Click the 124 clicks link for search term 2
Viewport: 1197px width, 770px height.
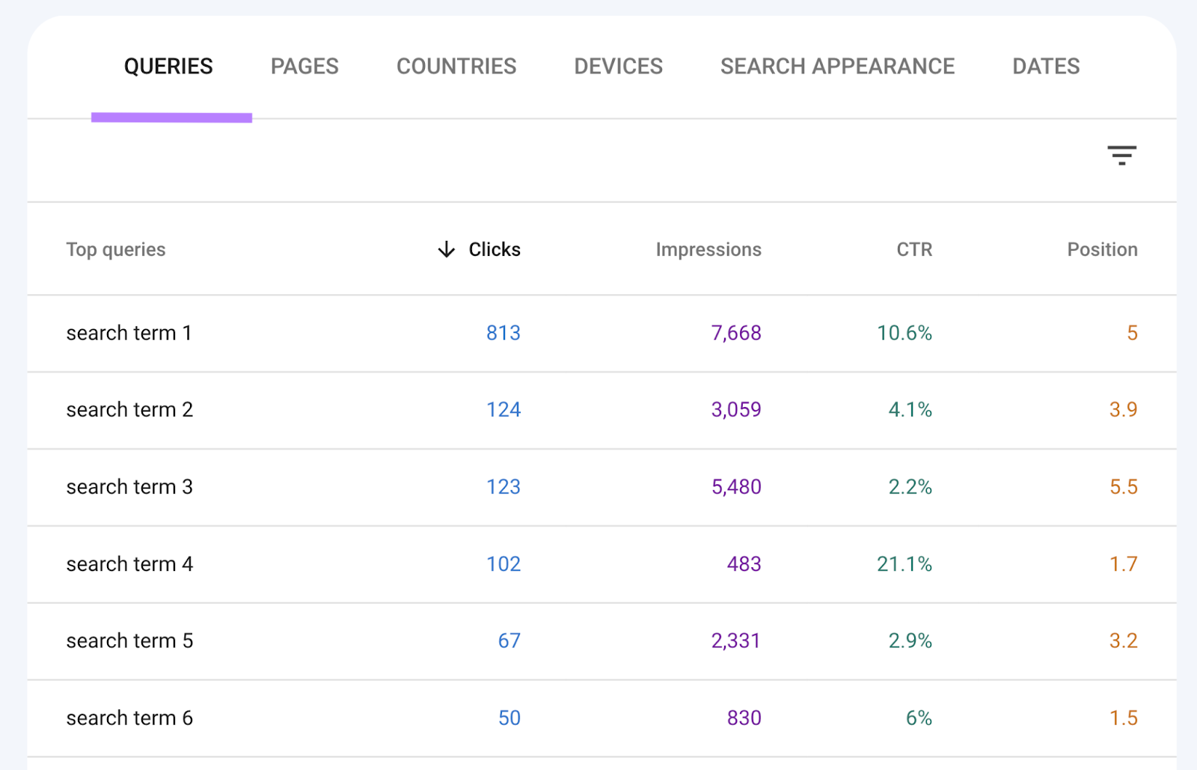click(503, 410)
